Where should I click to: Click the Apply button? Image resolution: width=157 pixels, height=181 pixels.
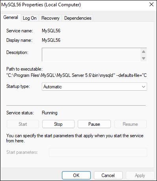tap(140, 175)
